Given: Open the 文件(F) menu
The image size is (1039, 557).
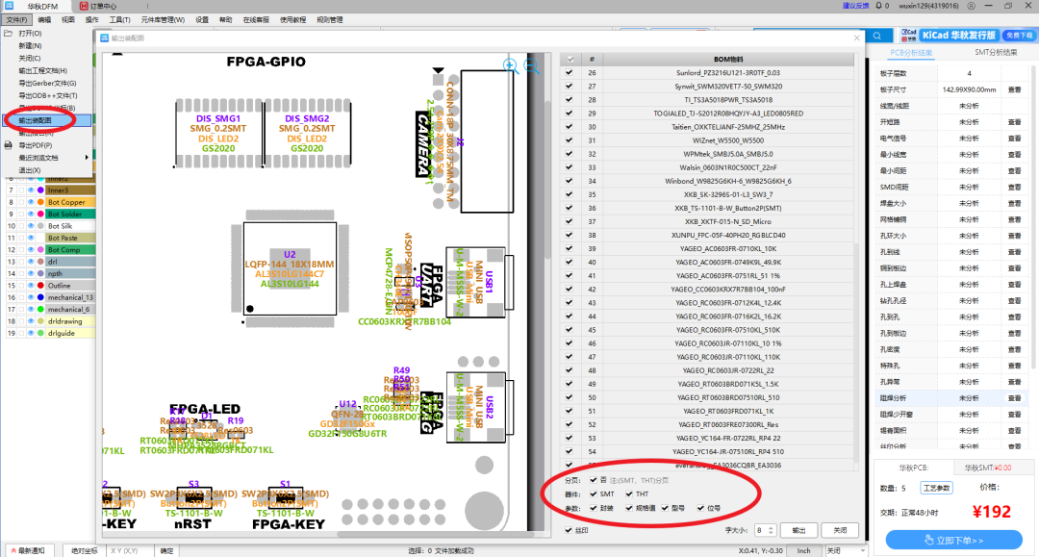Looking at the screenshot, I should pos(16,20).
